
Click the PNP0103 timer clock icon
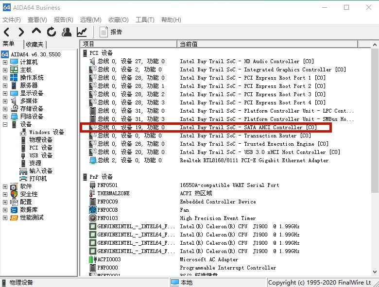point(93,218)
